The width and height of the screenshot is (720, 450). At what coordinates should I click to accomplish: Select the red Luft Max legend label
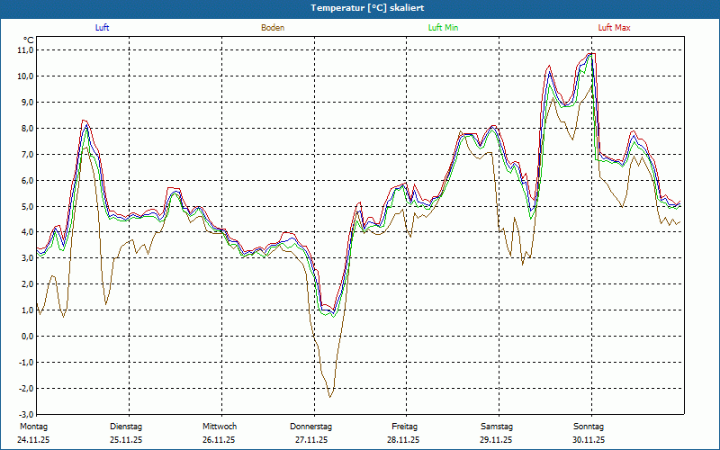point(614,28)
